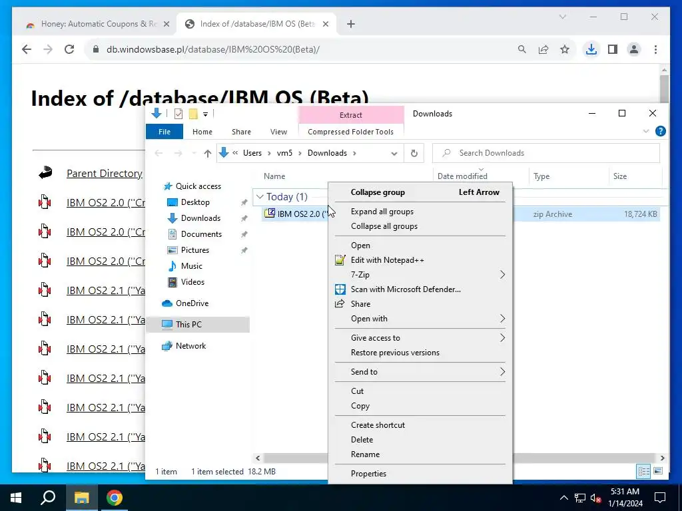Expand the Open with submenu
The height and width of the screenshot is (511, 682).
pos(502,319)
